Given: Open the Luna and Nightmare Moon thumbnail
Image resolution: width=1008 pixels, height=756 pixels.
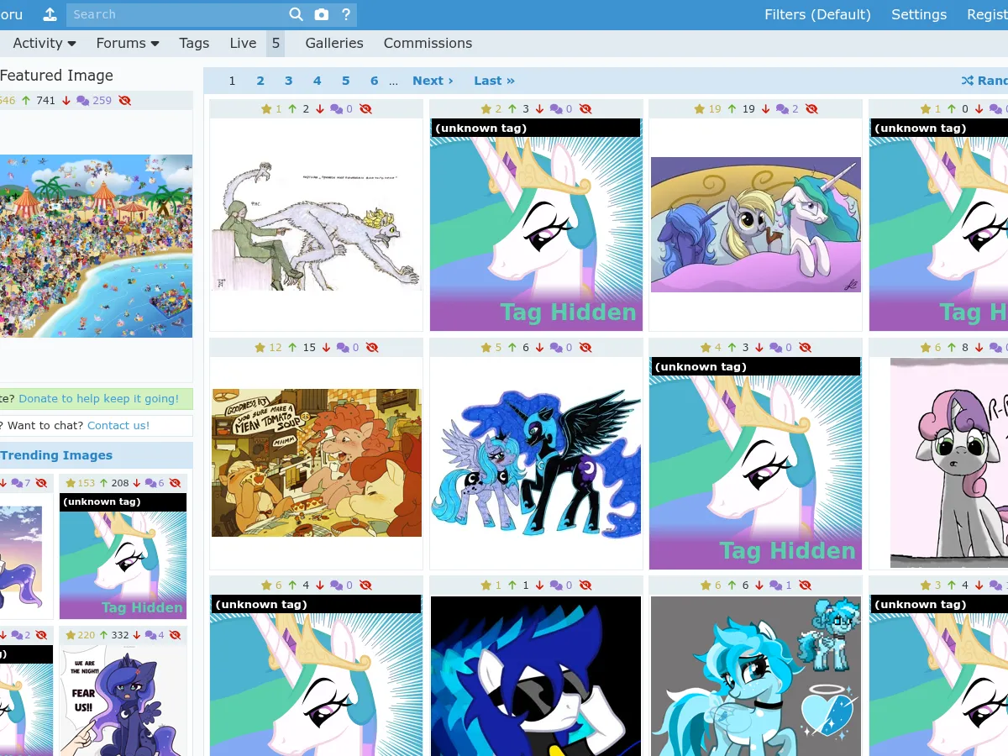Looking at the screenshot, I should coord(536,463).
